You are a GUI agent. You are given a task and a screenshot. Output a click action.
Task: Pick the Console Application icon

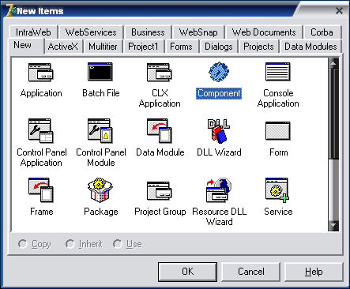point(278,72)
